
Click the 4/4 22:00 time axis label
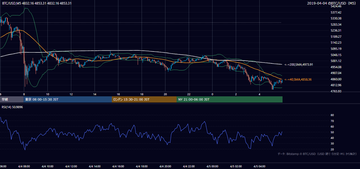coord(189,166)
